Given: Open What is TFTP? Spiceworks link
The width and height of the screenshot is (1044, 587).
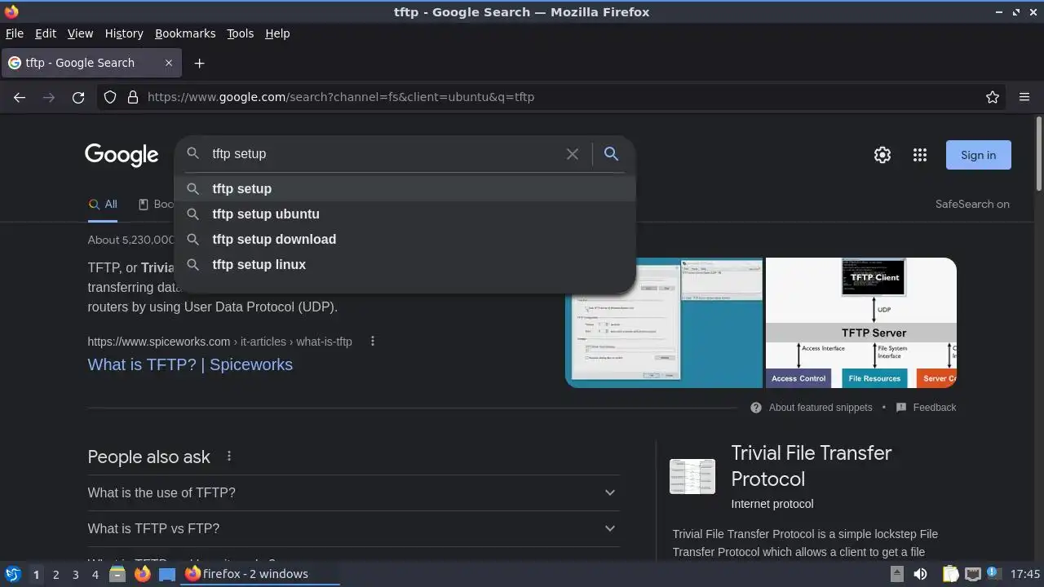Looking at the screenshot, I should [x=190, y=364].
